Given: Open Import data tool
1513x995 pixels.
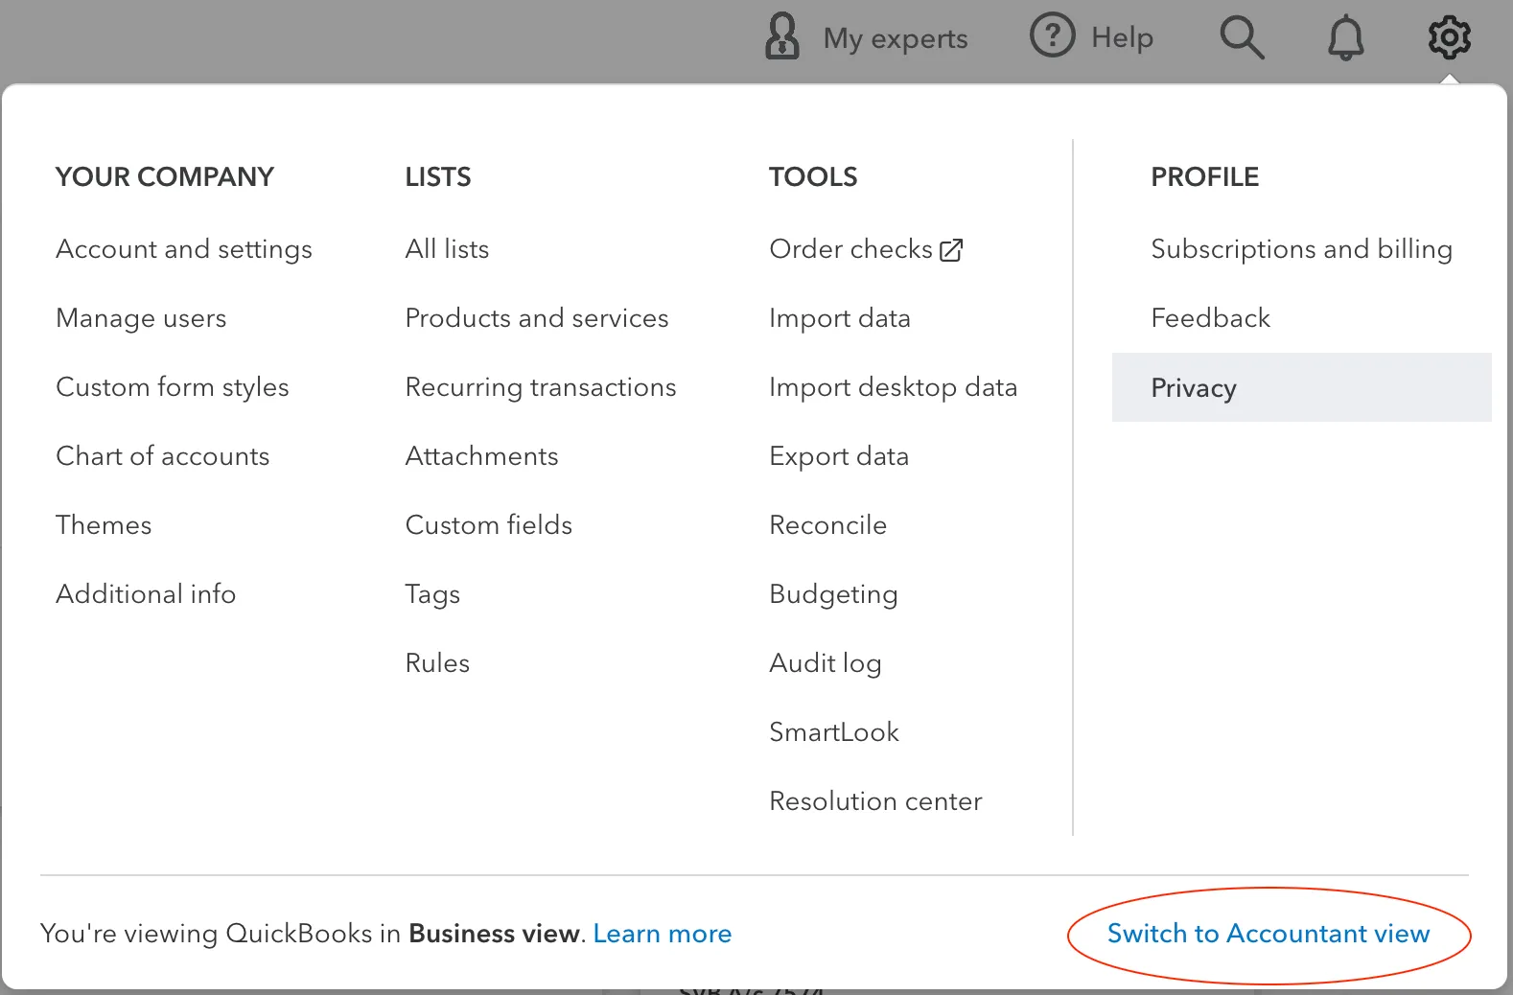Looking at the screenshot, I should tap(840, 318).
